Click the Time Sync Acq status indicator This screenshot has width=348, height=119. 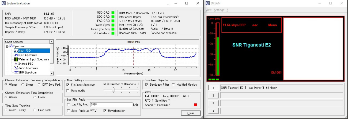tap(113, 29)
